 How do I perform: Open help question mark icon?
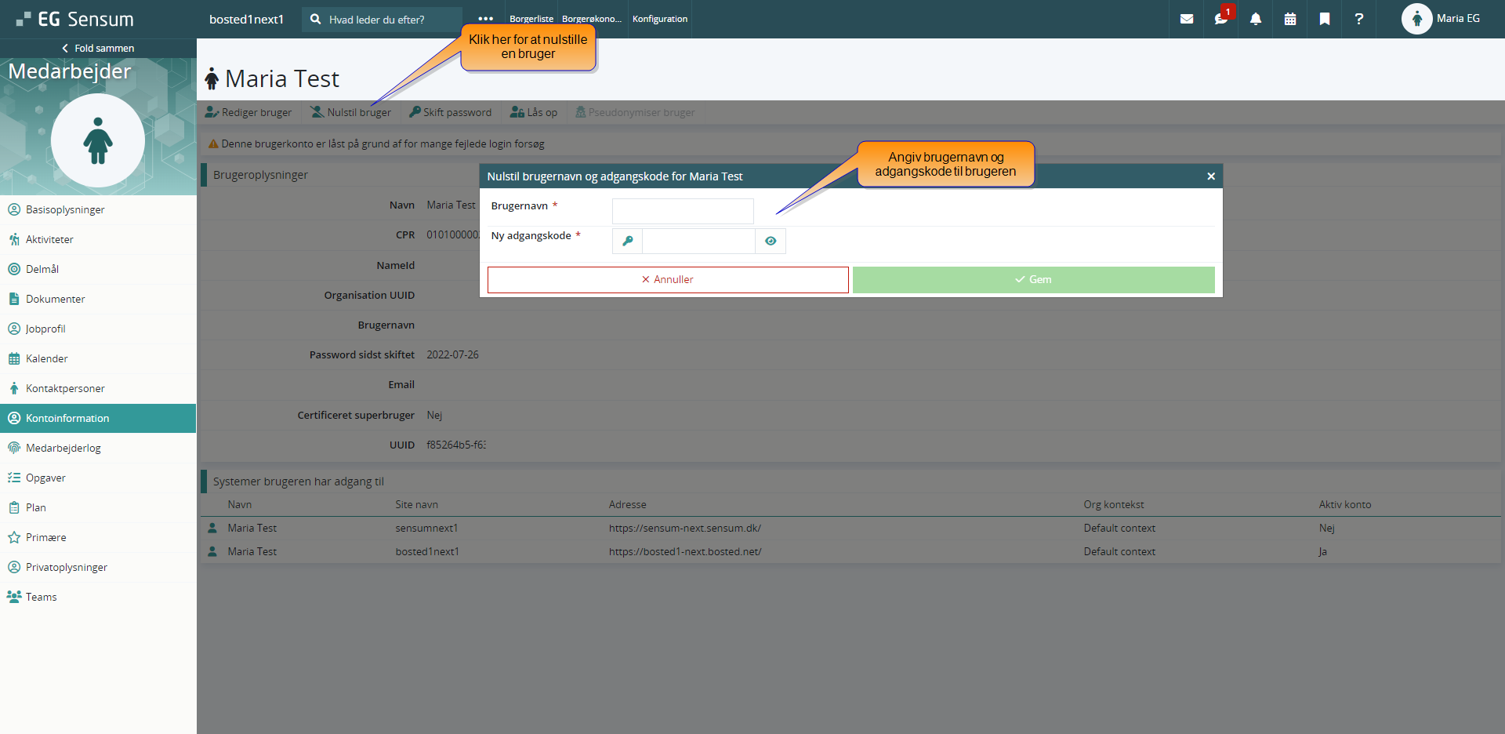[1359, 19]
